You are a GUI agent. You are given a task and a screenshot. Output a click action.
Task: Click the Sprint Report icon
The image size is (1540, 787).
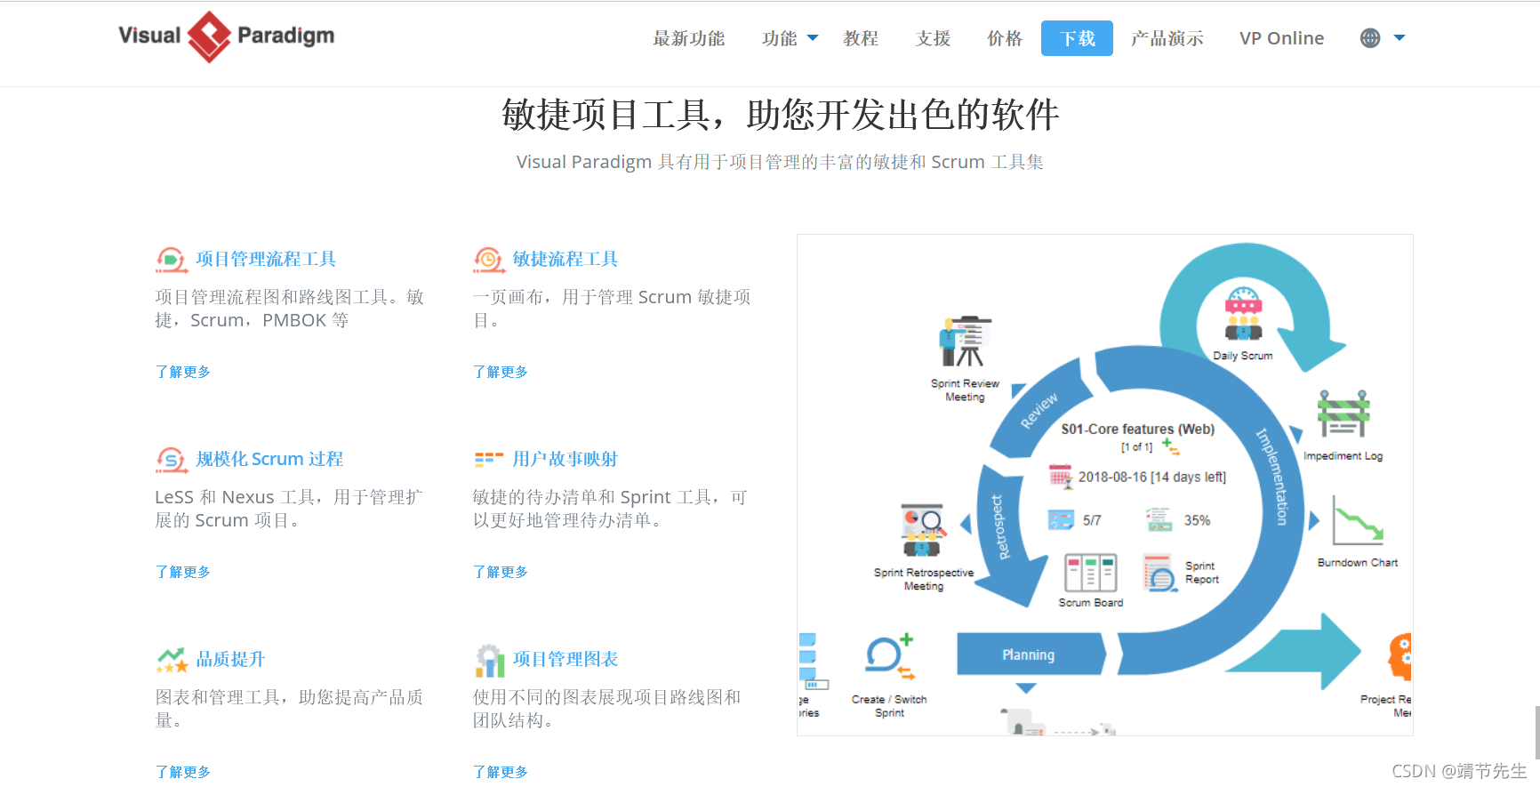[x=1160, y=574]
